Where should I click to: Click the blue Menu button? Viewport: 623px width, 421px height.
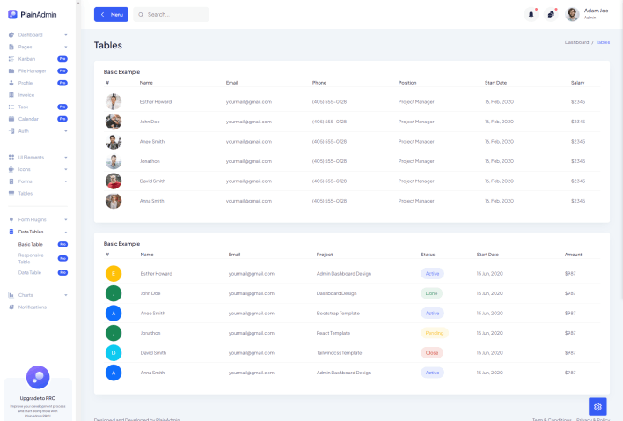(111, 15)
